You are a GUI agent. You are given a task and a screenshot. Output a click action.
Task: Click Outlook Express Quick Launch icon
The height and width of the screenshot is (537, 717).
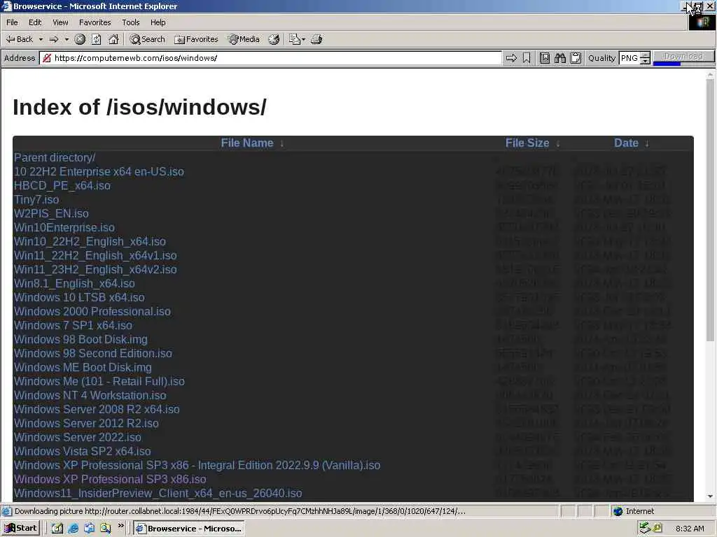(89, 529)
